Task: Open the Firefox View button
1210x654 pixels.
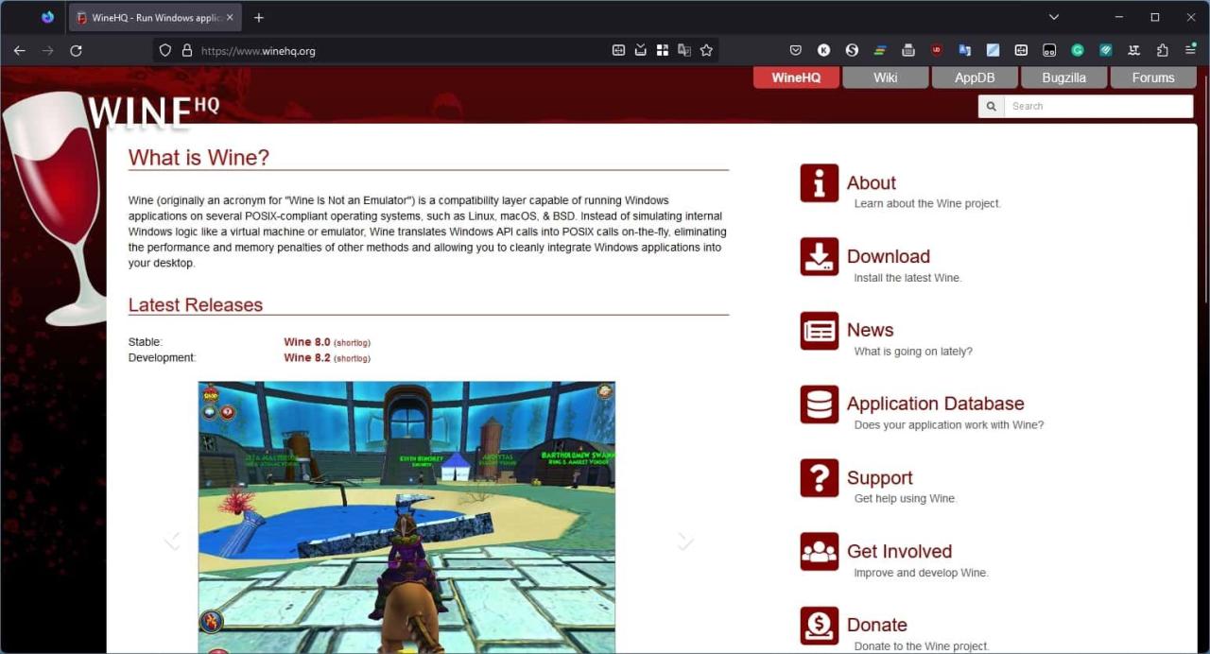Action: tap(47, 17)
